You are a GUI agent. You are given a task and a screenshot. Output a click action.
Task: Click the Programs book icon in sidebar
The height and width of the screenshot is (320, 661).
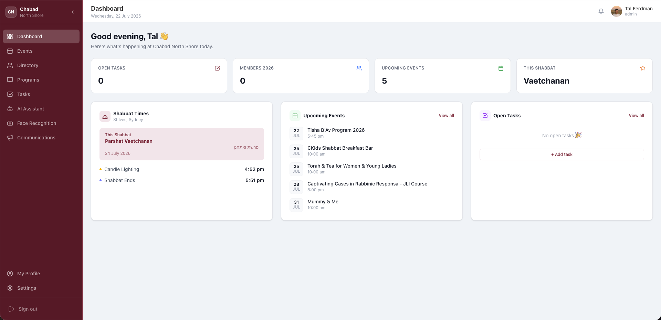pyautogui.click(x=10, y=80)
